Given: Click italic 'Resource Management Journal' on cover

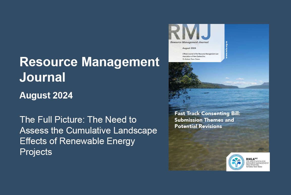Looking at the screenshot, I should (x=189, y=42).
